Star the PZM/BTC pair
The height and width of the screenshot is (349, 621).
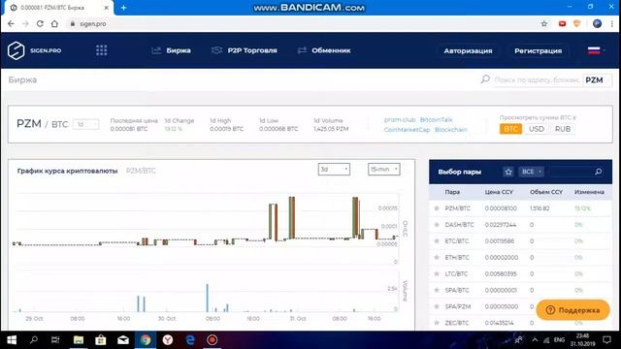coord(437,208)
